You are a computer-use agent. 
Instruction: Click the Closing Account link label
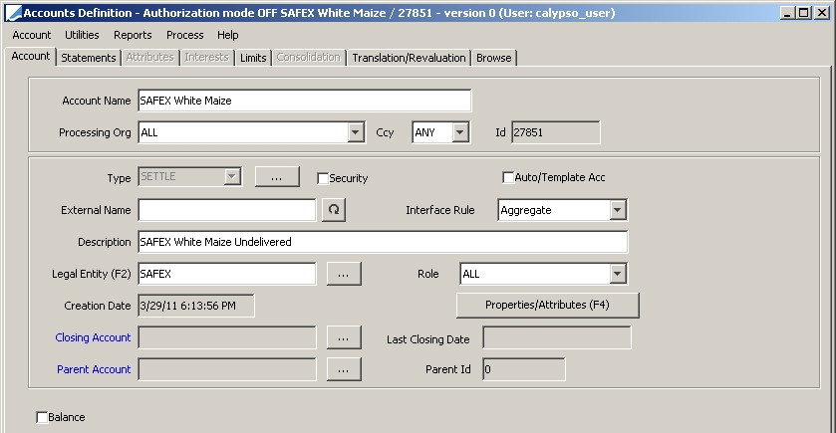[93, 337]
